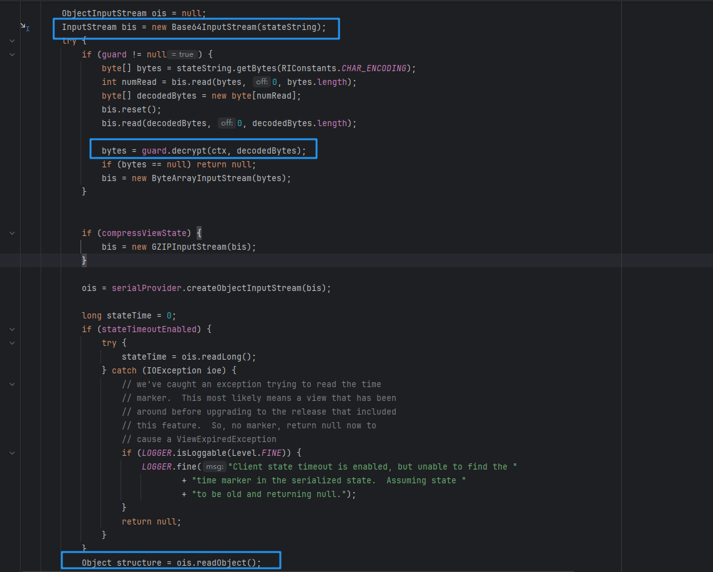
Task: Collapse the 'if (guard != null)' block
Action: point(12,54)
